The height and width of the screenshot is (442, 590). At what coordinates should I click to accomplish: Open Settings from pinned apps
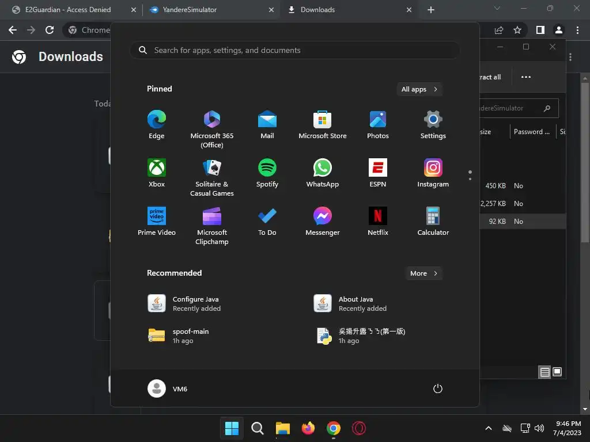click(x=433, y=125)
